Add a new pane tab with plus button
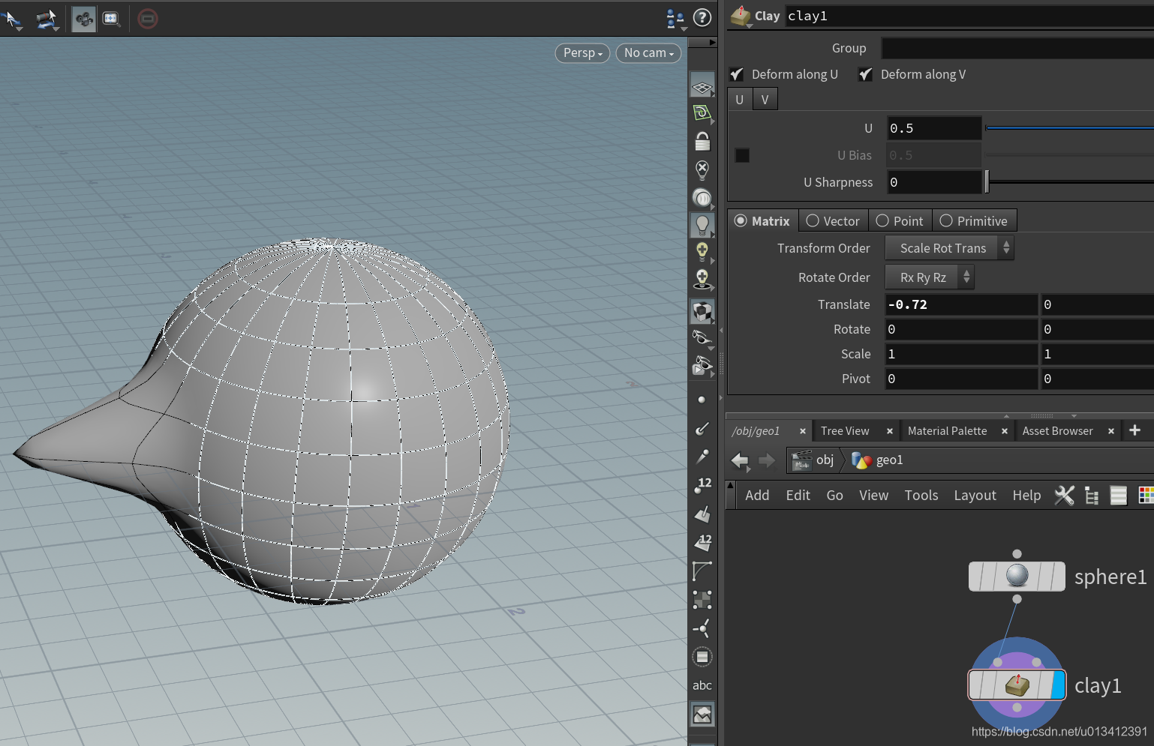Screen dimensions: 1154x746 (x=1134, y=430)
